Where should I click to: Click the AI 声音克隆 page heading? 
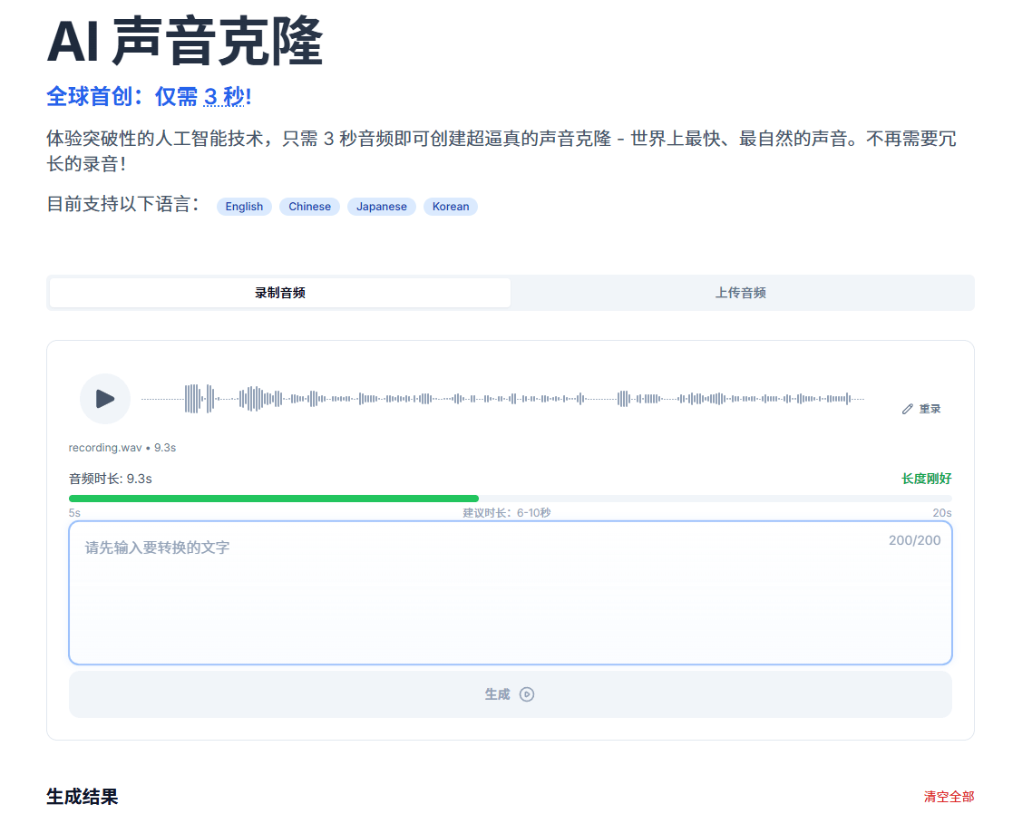pyautogui.click(x=184, y=42)
